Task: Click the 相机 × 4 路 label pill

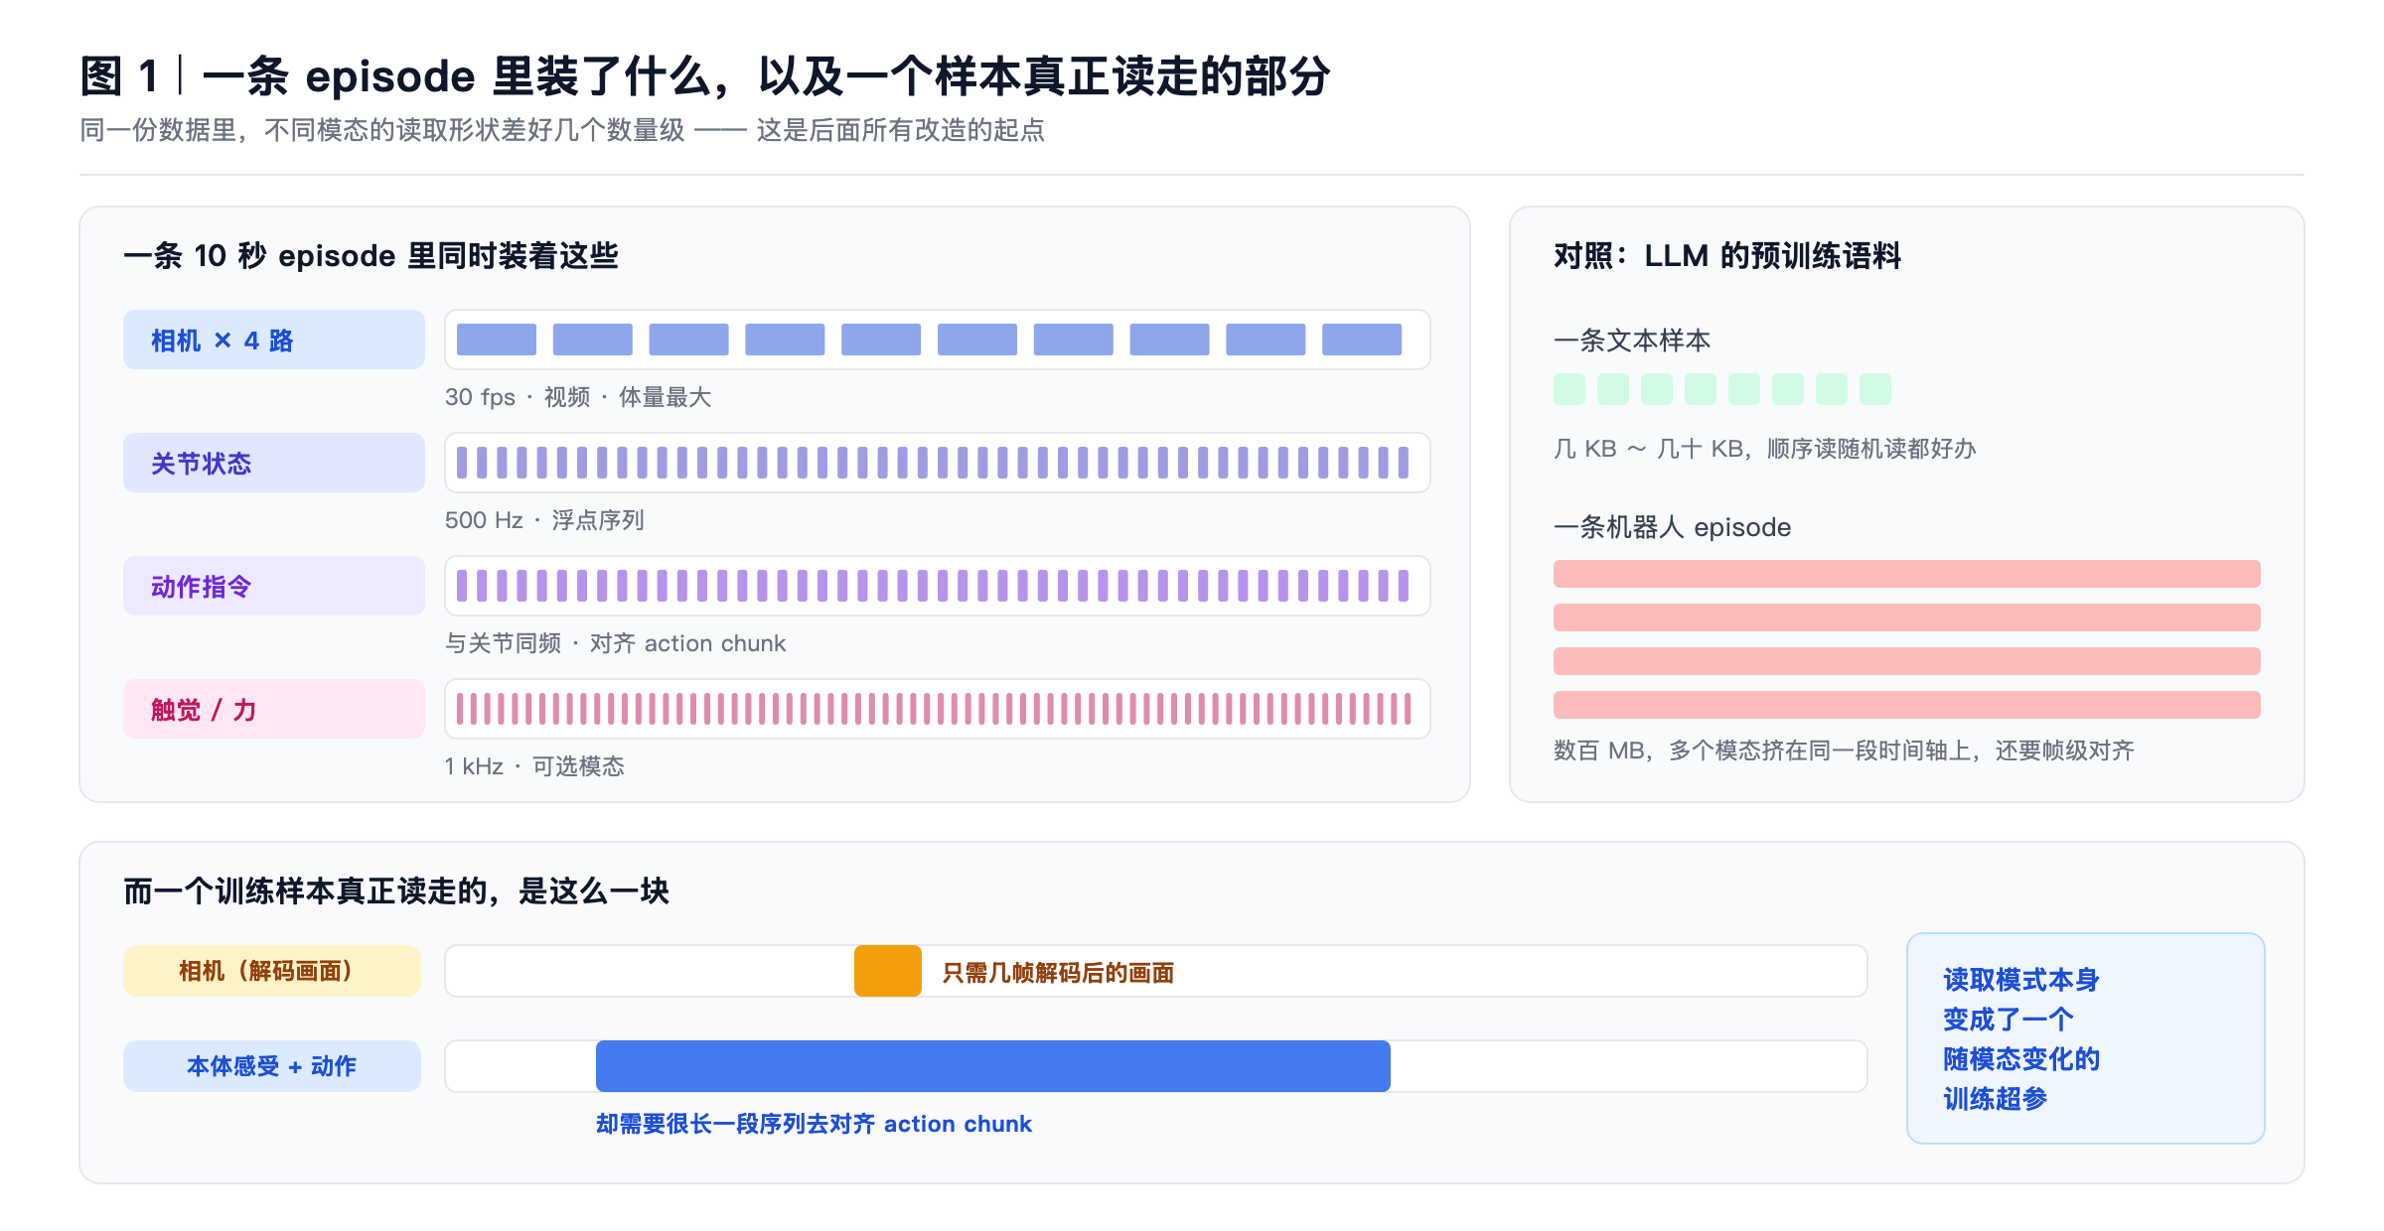Action: click(x=274, y=340)
